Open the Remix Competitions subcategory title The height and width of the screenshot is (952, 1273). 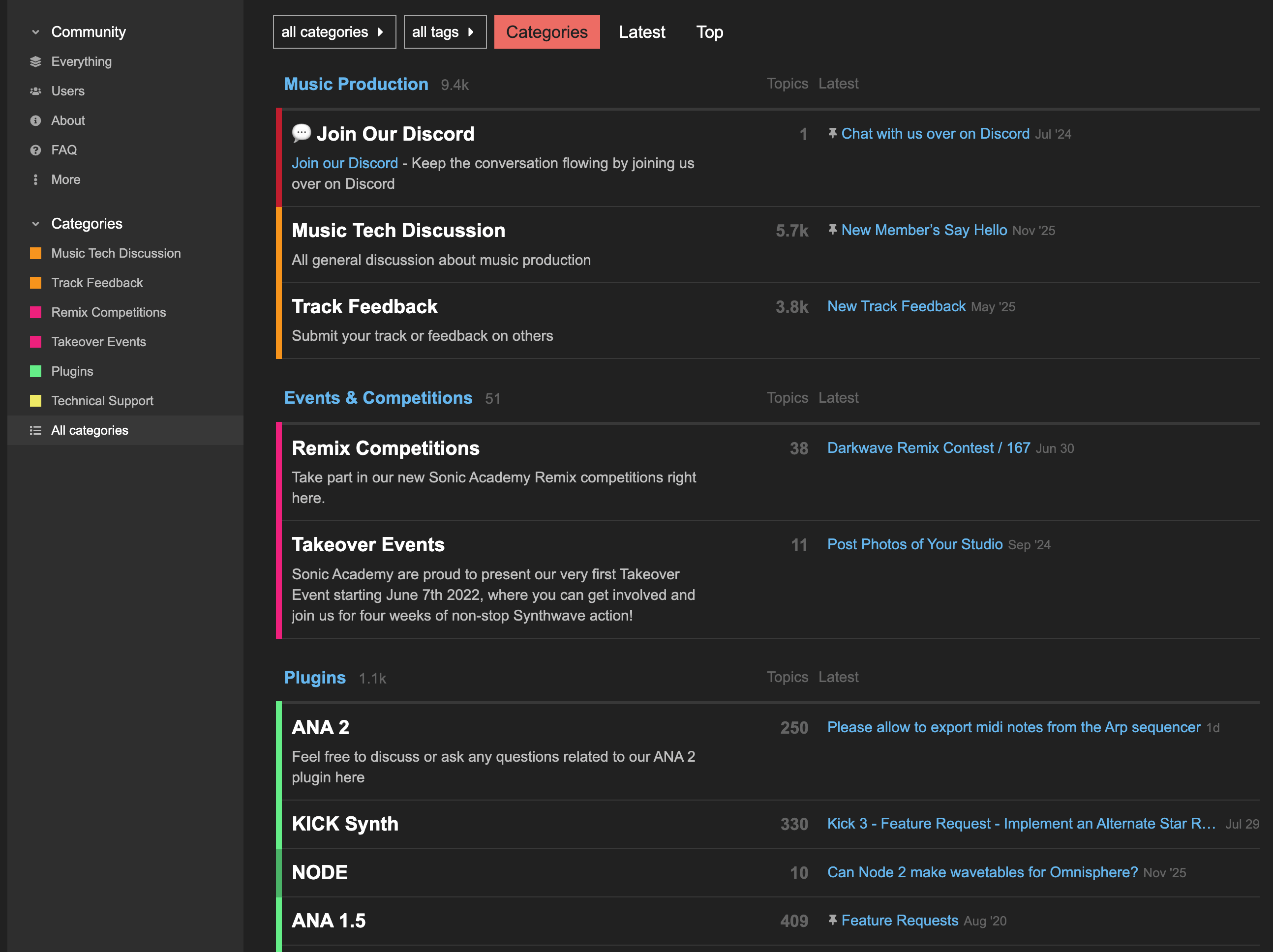click(386, 448)
